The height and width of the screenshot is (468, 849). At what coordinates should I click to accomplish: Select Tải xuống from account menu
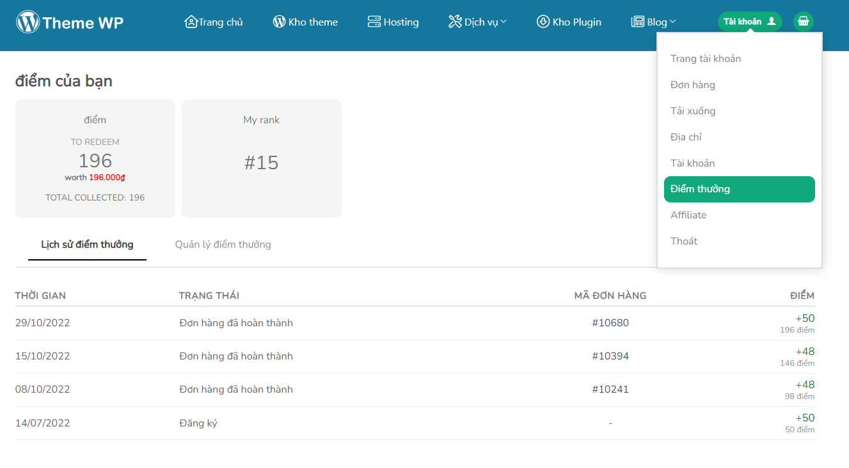click(x=693, y=111)
